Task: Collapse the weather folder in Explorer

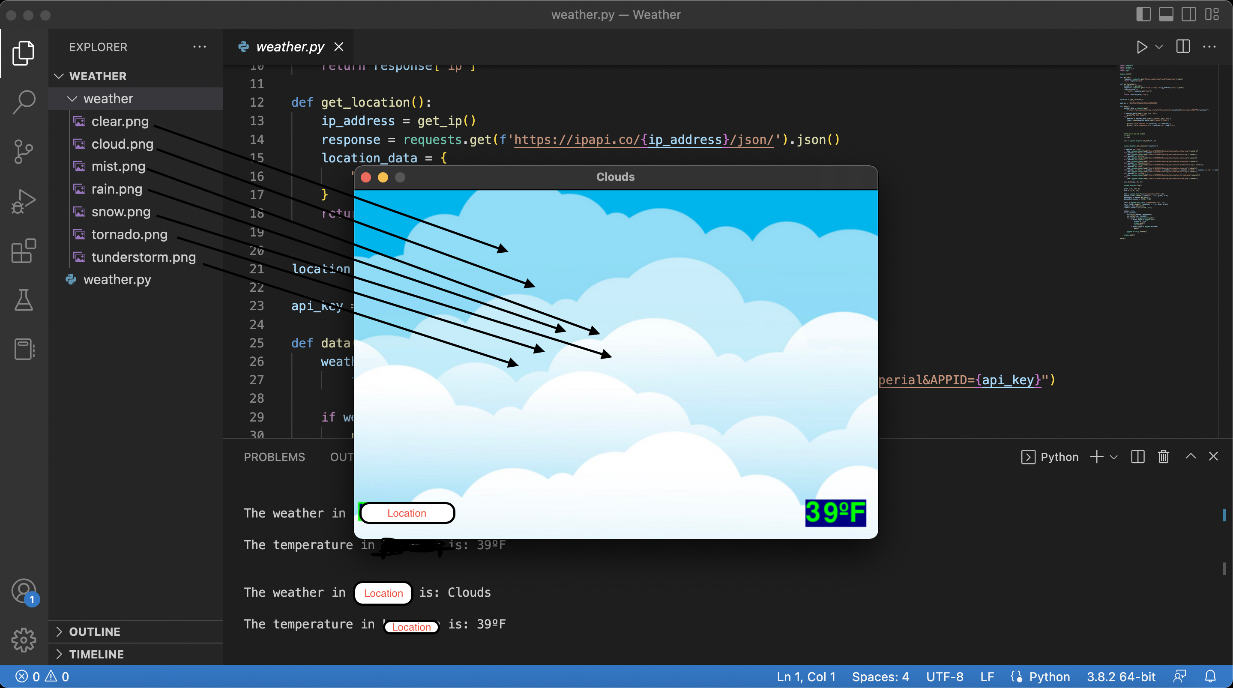Action: coord(72,99)
